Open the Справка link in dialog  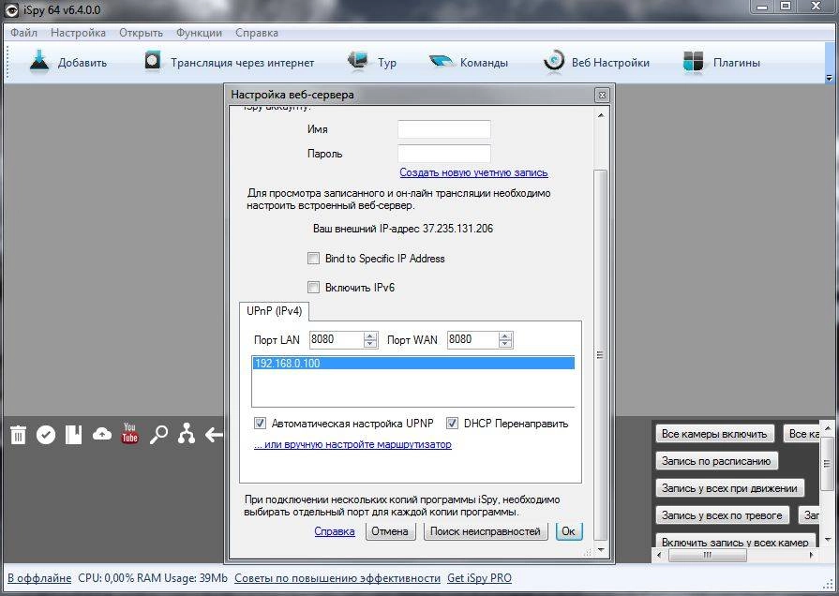pyautogui.click(x=335, y=531)
